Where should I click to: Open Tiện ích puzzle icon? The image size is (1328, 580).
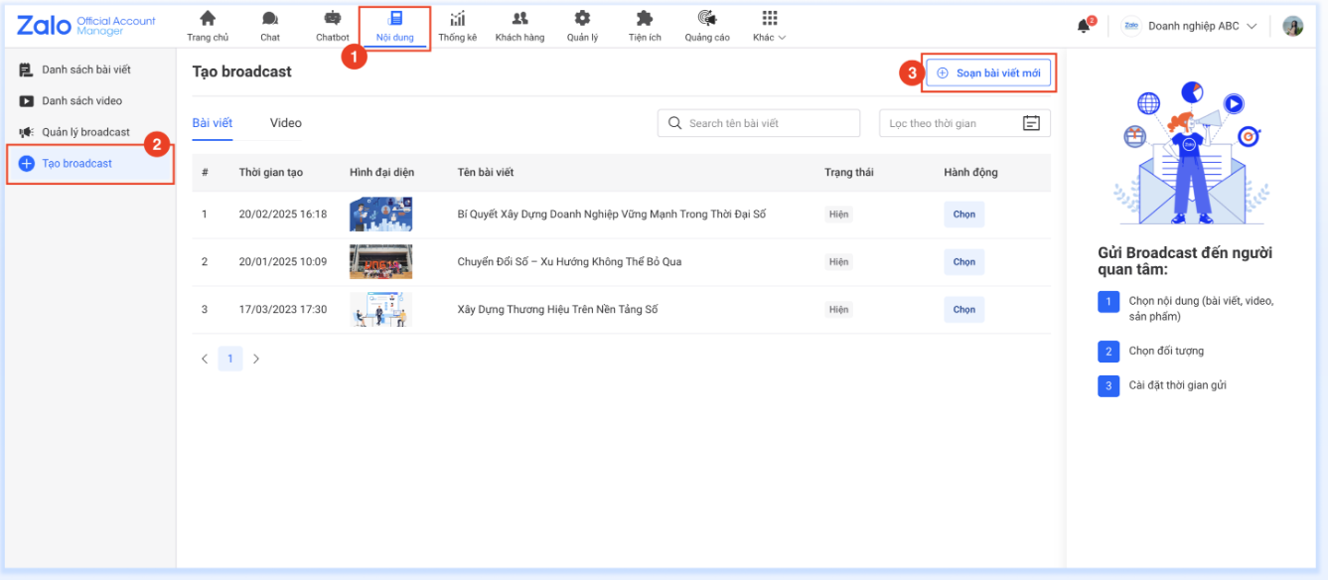[645, 19]
